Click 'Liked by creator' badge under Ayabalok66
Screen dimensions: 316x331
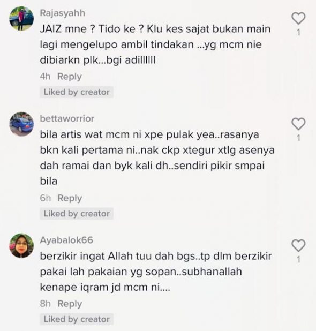[77, 319]
